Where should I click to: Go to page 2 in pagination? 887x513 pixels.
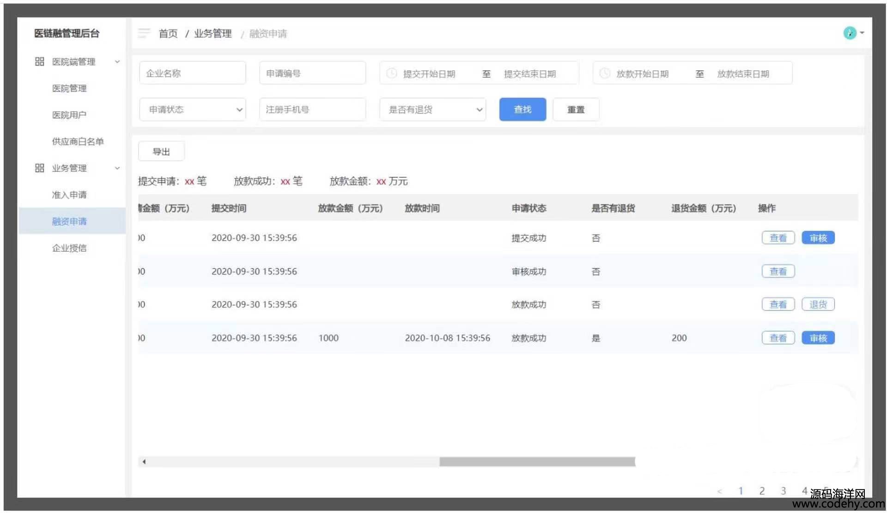762,491
